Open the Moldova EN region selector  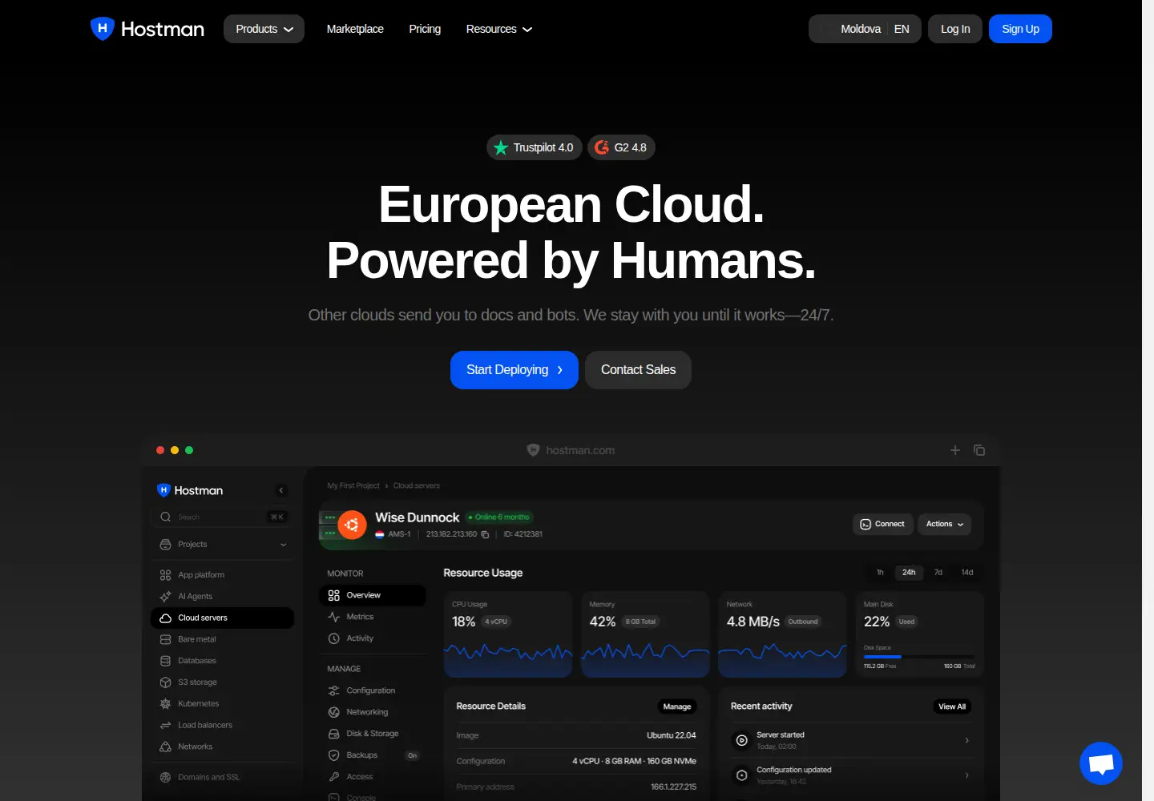pos(865,29)
